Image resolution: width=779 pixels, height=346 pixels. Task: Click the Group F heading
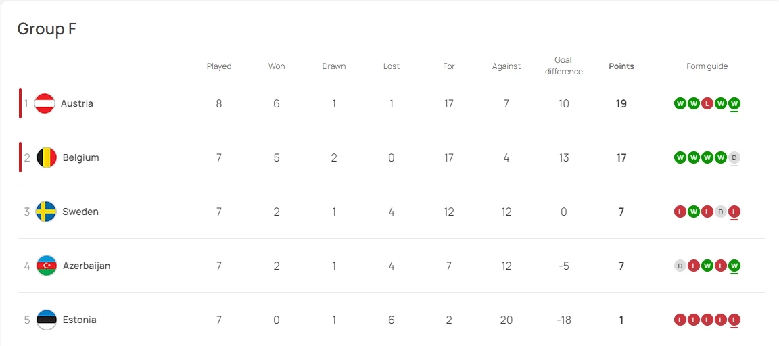(47, 29)
